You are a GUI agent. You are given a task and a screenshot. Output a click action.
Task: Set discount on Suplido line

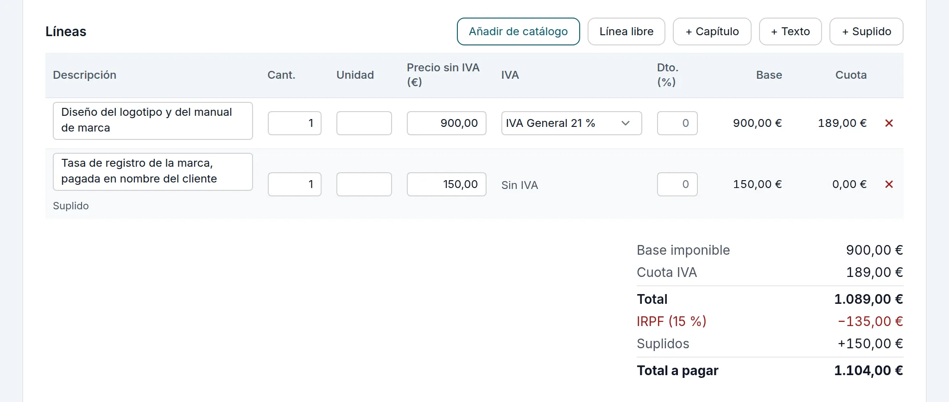[x=677, y=184]
